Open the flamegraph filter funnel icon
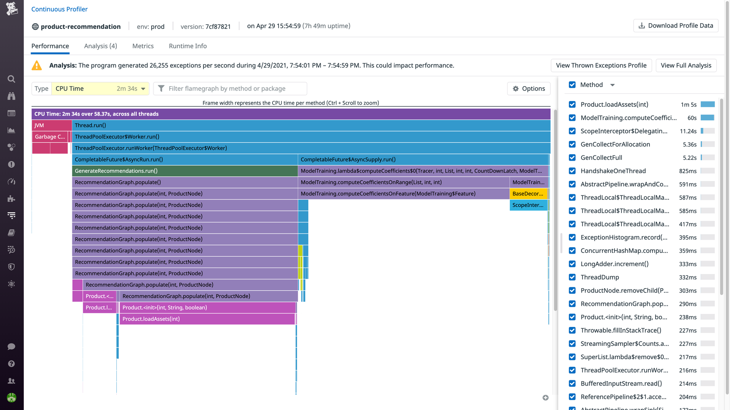This screenshot has width=730, height=410. pyautogui.click(x=161, y=88)
